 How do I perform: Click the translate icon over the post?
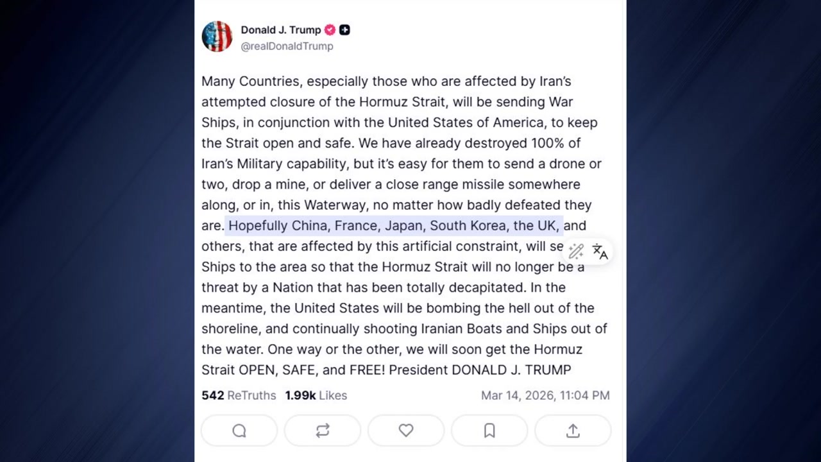click(600, 251)
